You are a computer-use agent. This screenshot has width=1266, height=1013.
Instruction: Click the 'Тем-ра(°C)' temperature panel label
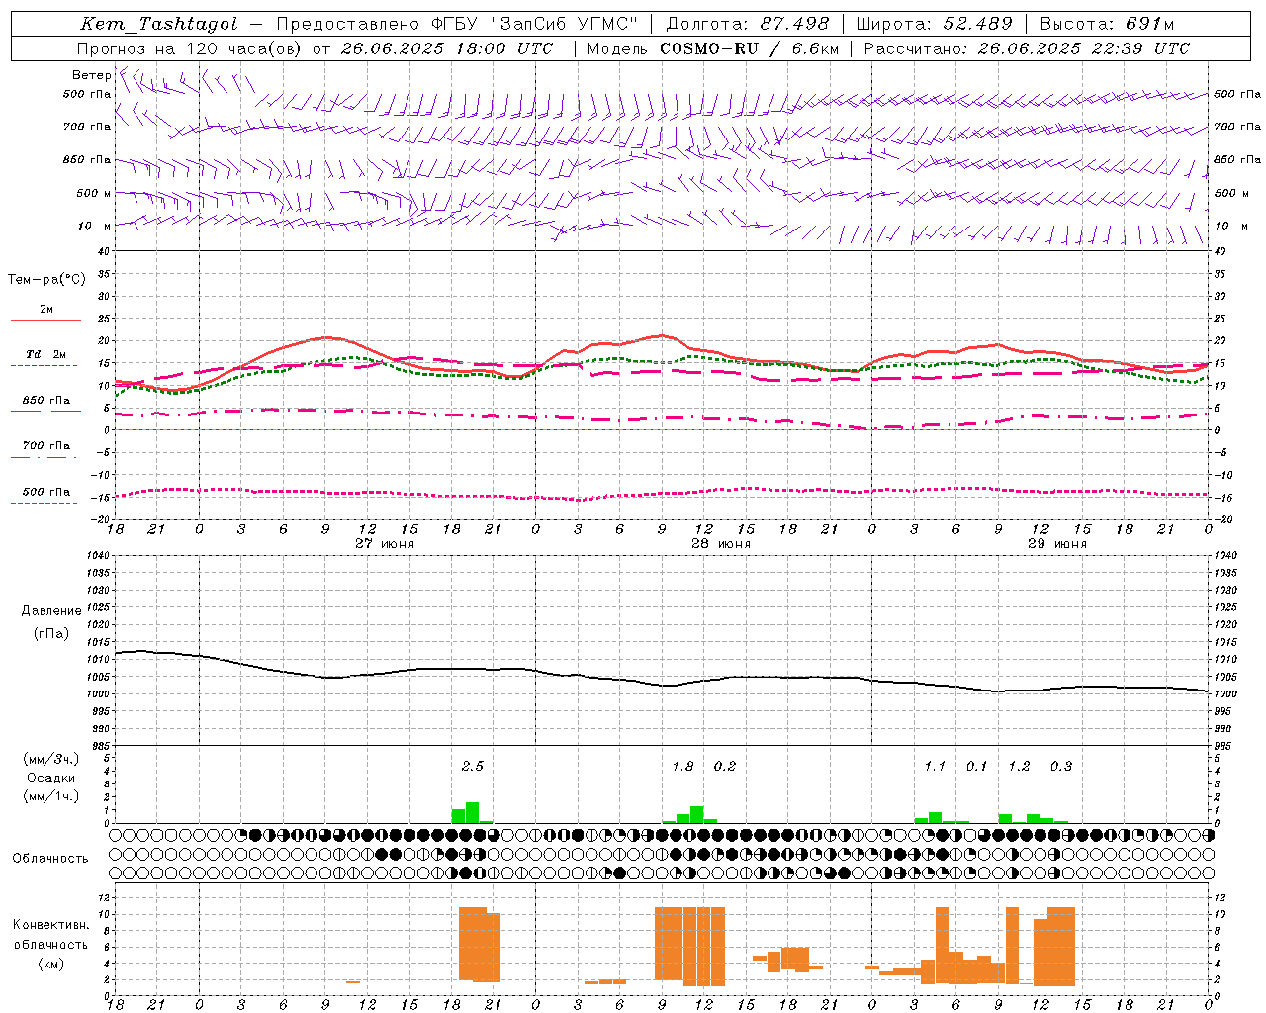pyautogui.click(x=46, y=280)
